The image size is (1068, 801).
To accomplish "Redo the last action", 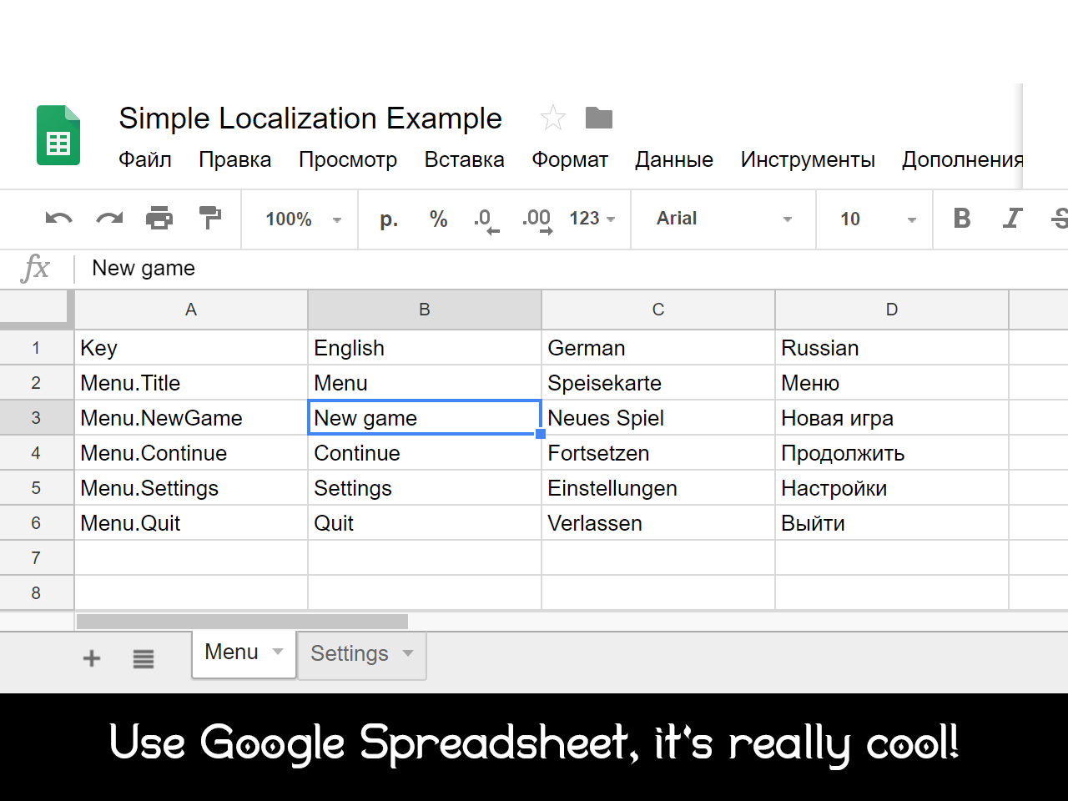I will 109,219.
